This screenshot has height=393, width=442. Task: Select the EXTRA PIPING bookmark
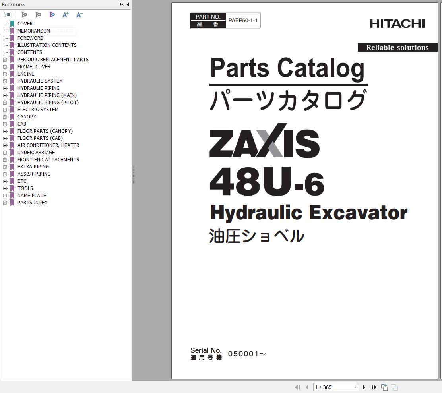(33, 167)
